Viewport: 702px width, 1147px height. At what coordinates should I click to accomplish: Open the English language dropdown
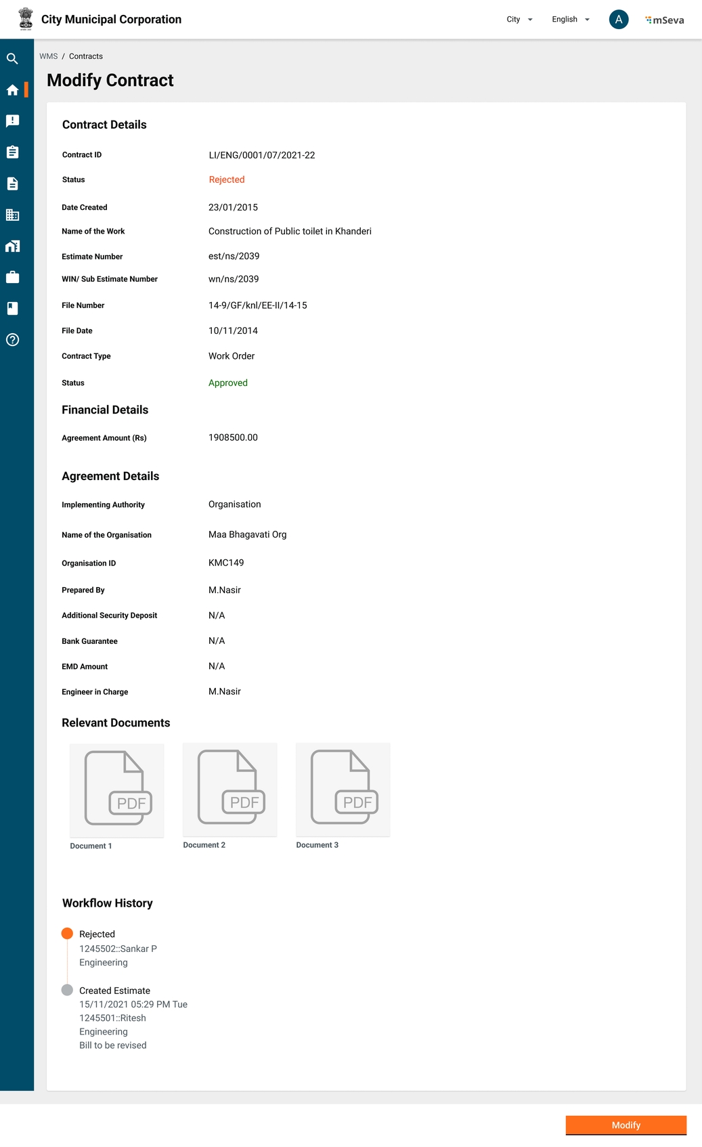pyautogui.click(x=570, y=20)
